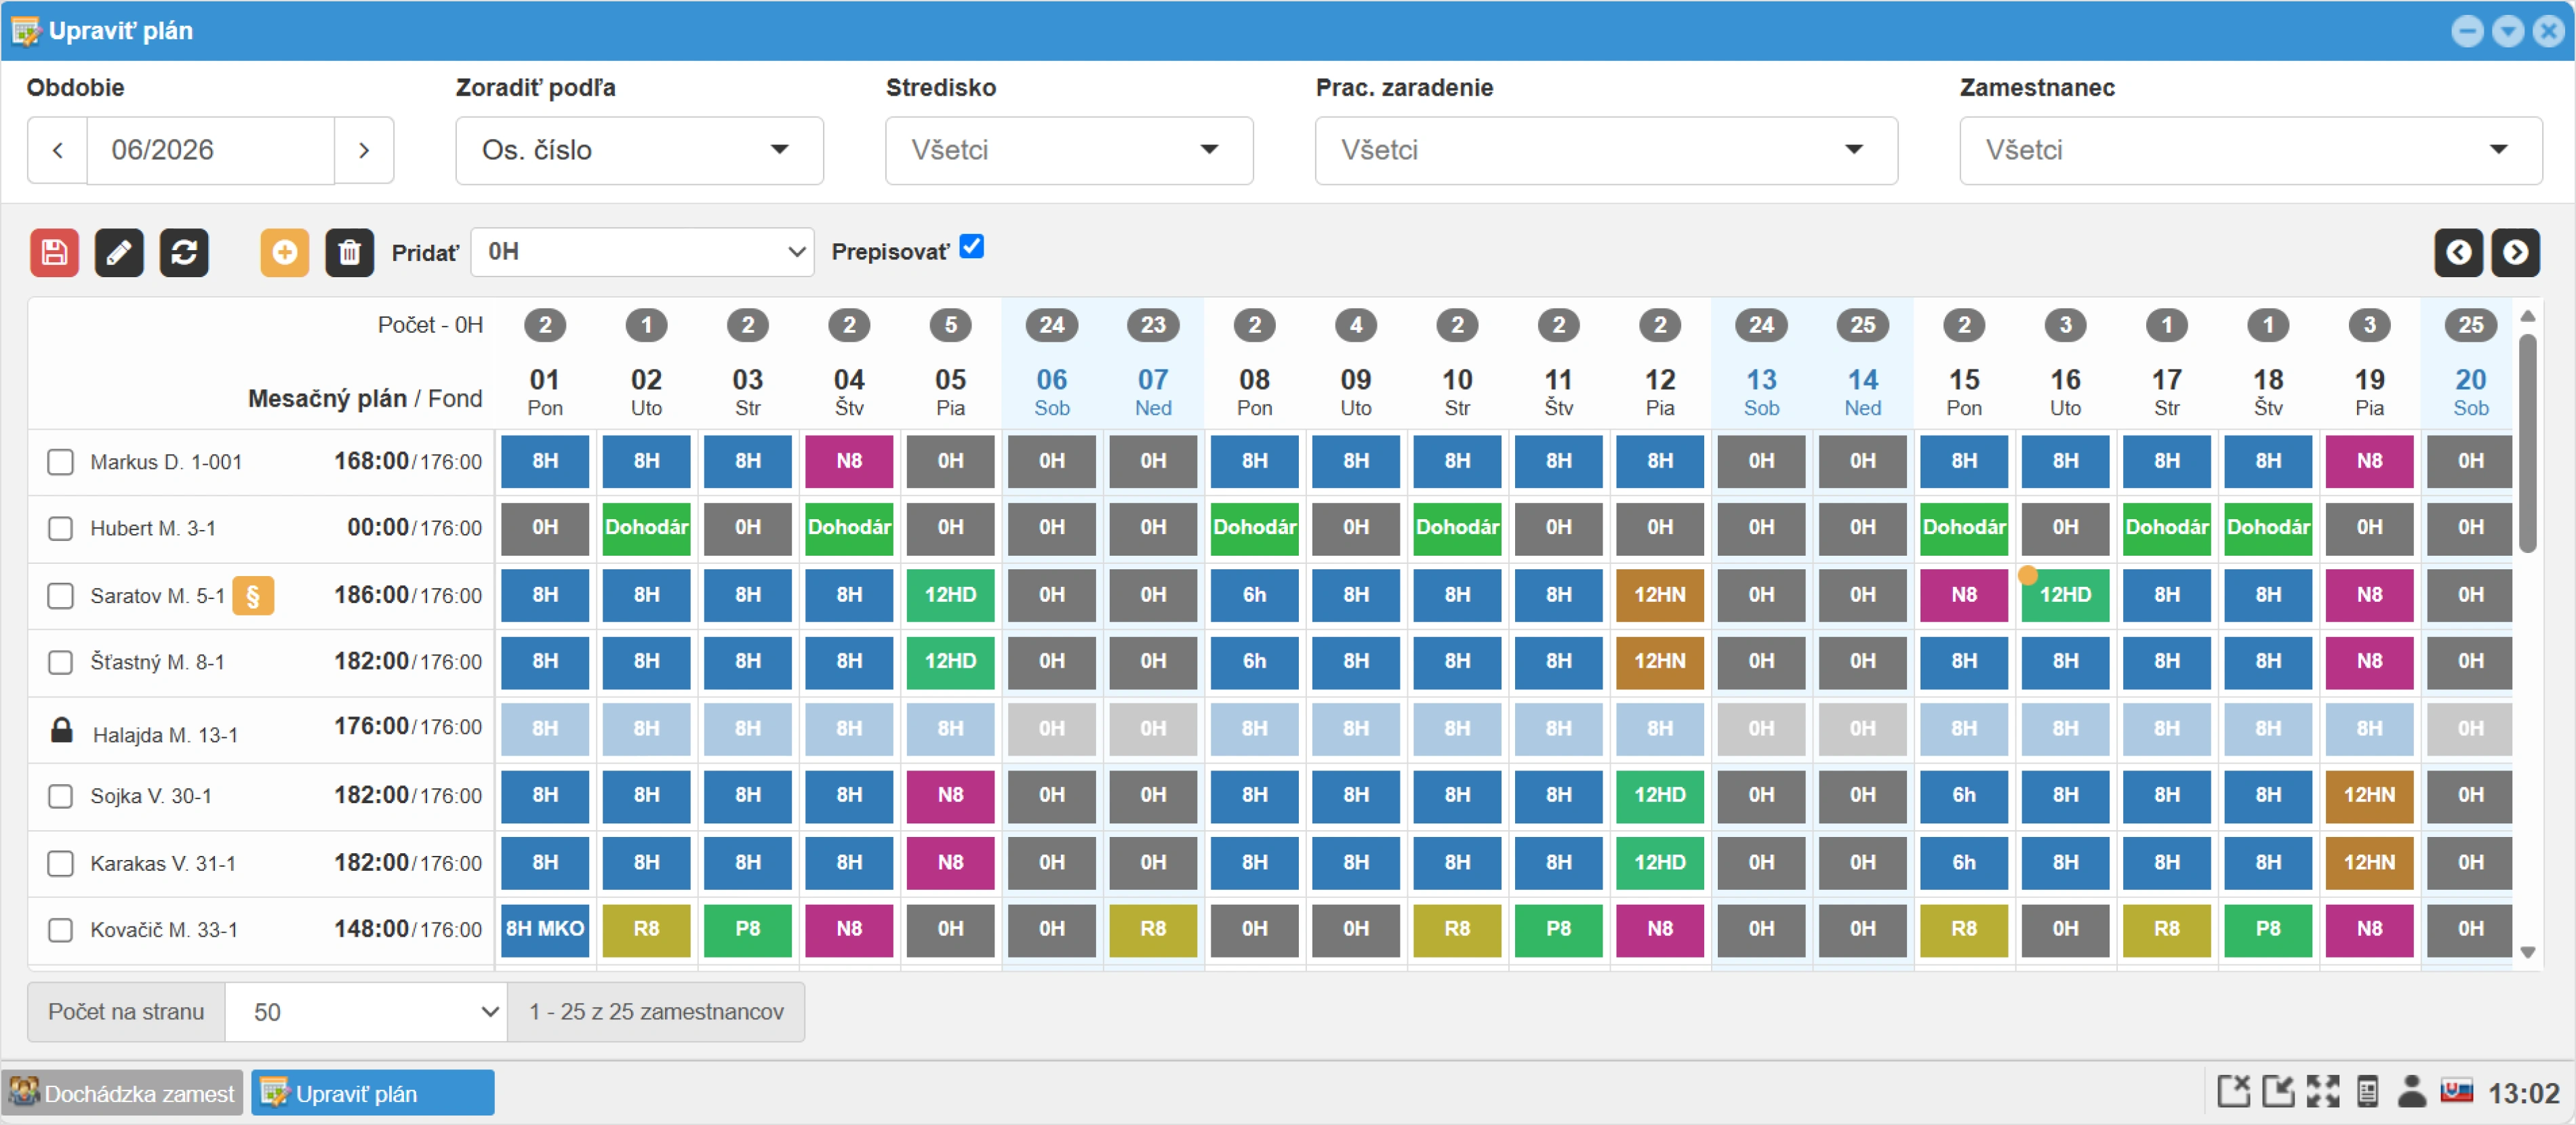
Task: Toggle the Prepisovať checkbox
Action: click(x=972, y=246)
